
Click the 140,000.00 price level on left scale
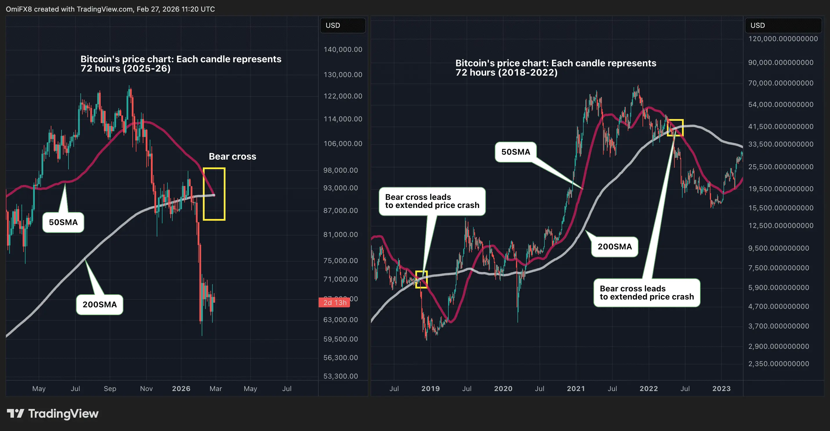click(343, 50)
